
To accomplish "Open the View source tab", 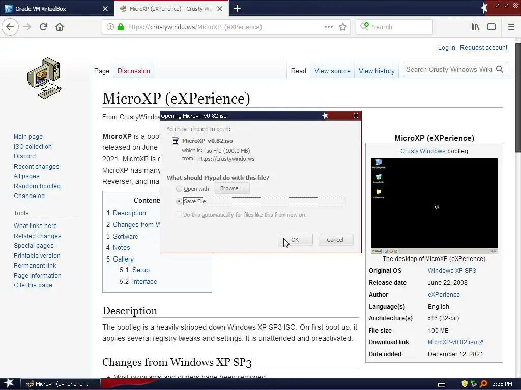I will click(332, 71).
